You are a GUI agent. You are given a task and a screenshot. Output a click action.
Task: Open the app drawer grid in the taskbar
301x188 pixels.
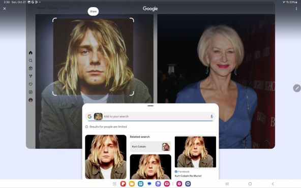(114, 184)
